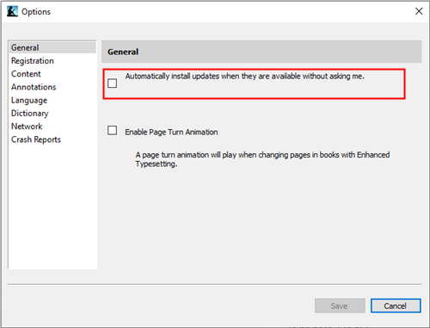This screenshot has width=430, height=328.
Task: Select General in the options list
Action: coord(52,47)
